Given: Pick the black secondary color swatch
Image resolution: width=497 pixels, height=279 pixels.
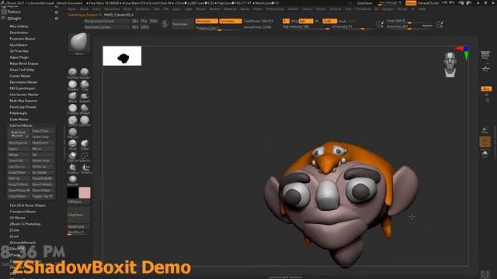Looking at the screenshot, I should pyautogui.click(x=73, y=193).
